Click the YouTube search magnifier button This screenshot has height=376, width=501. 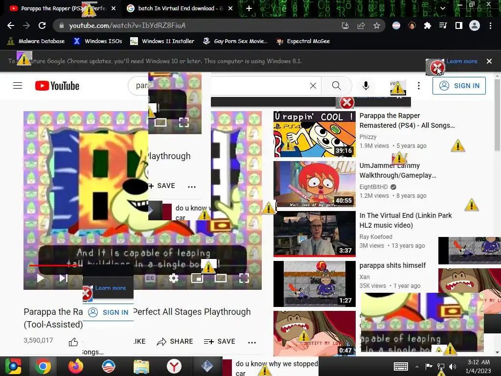pos(337,86)
